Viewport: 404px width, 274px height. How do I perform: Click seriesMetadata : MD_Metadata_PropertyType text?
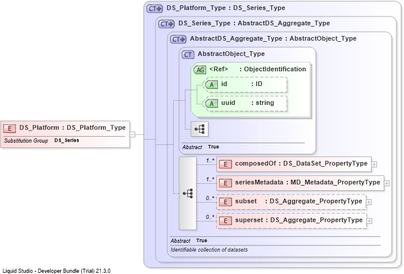tap(307, 182)
